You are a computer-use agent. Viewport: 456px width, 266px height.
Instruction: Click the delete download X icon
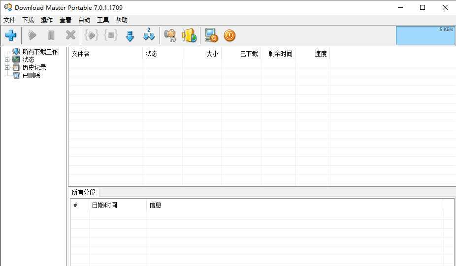(71, 35)
